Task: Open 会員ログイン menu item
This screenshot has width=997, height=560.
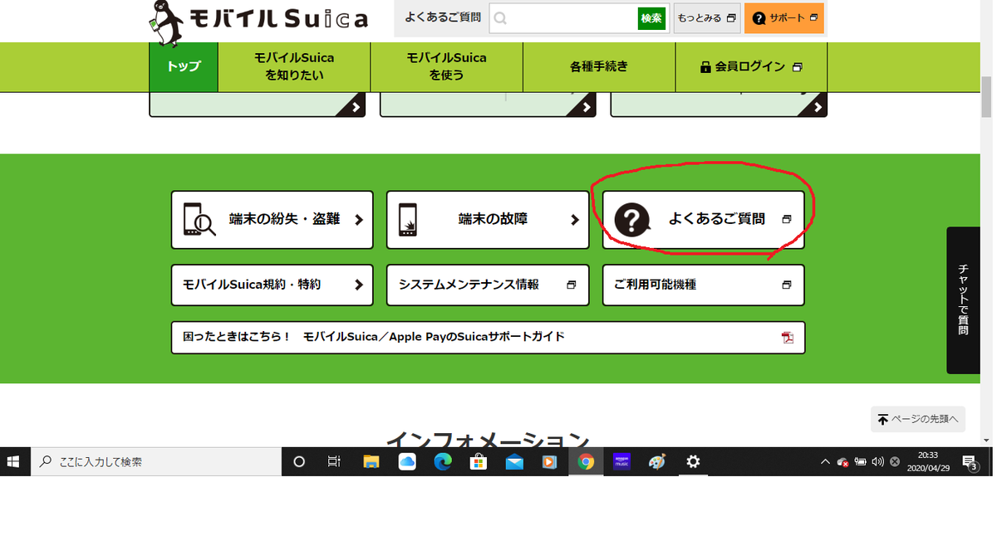Action: pyautogui.click(x=751, y=67)
